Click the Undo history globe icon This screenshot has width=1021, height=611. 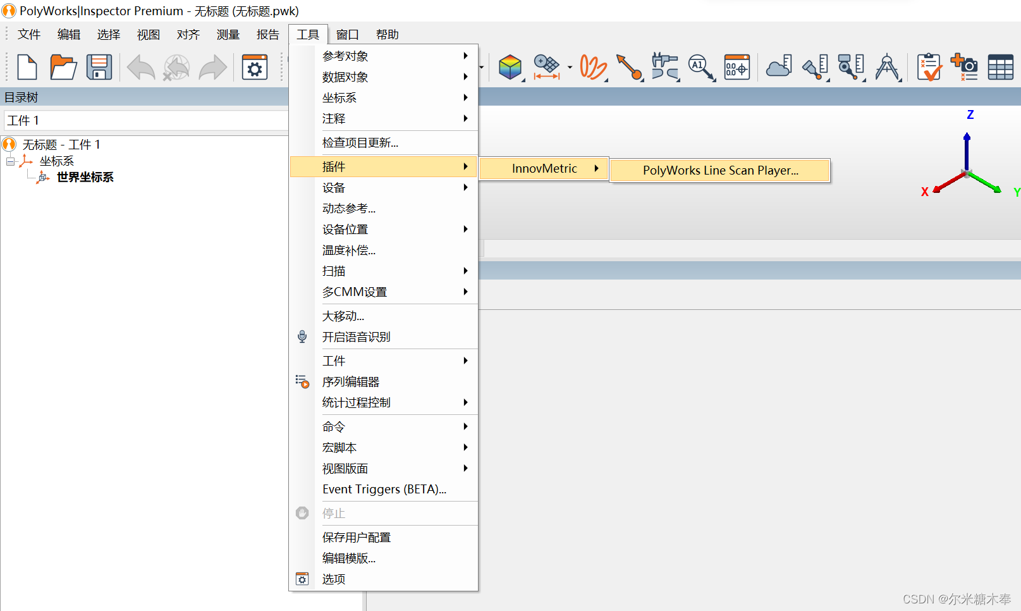point(176,67)
